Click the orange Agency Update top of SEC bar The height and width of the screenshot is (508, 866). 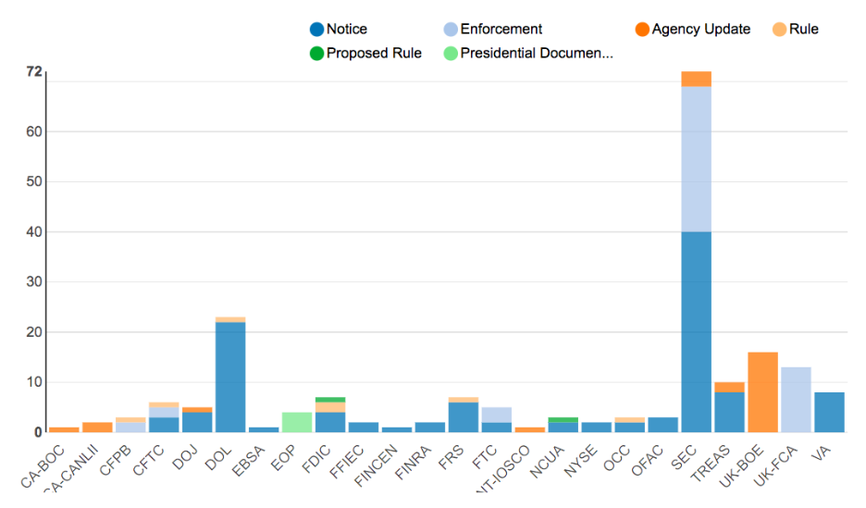[x=696, y=79]
